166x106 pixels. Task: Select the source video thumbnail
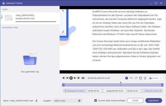tap(9, 18)
